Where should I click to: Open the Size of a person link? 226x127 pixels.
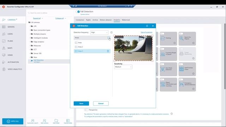(147, 32)
